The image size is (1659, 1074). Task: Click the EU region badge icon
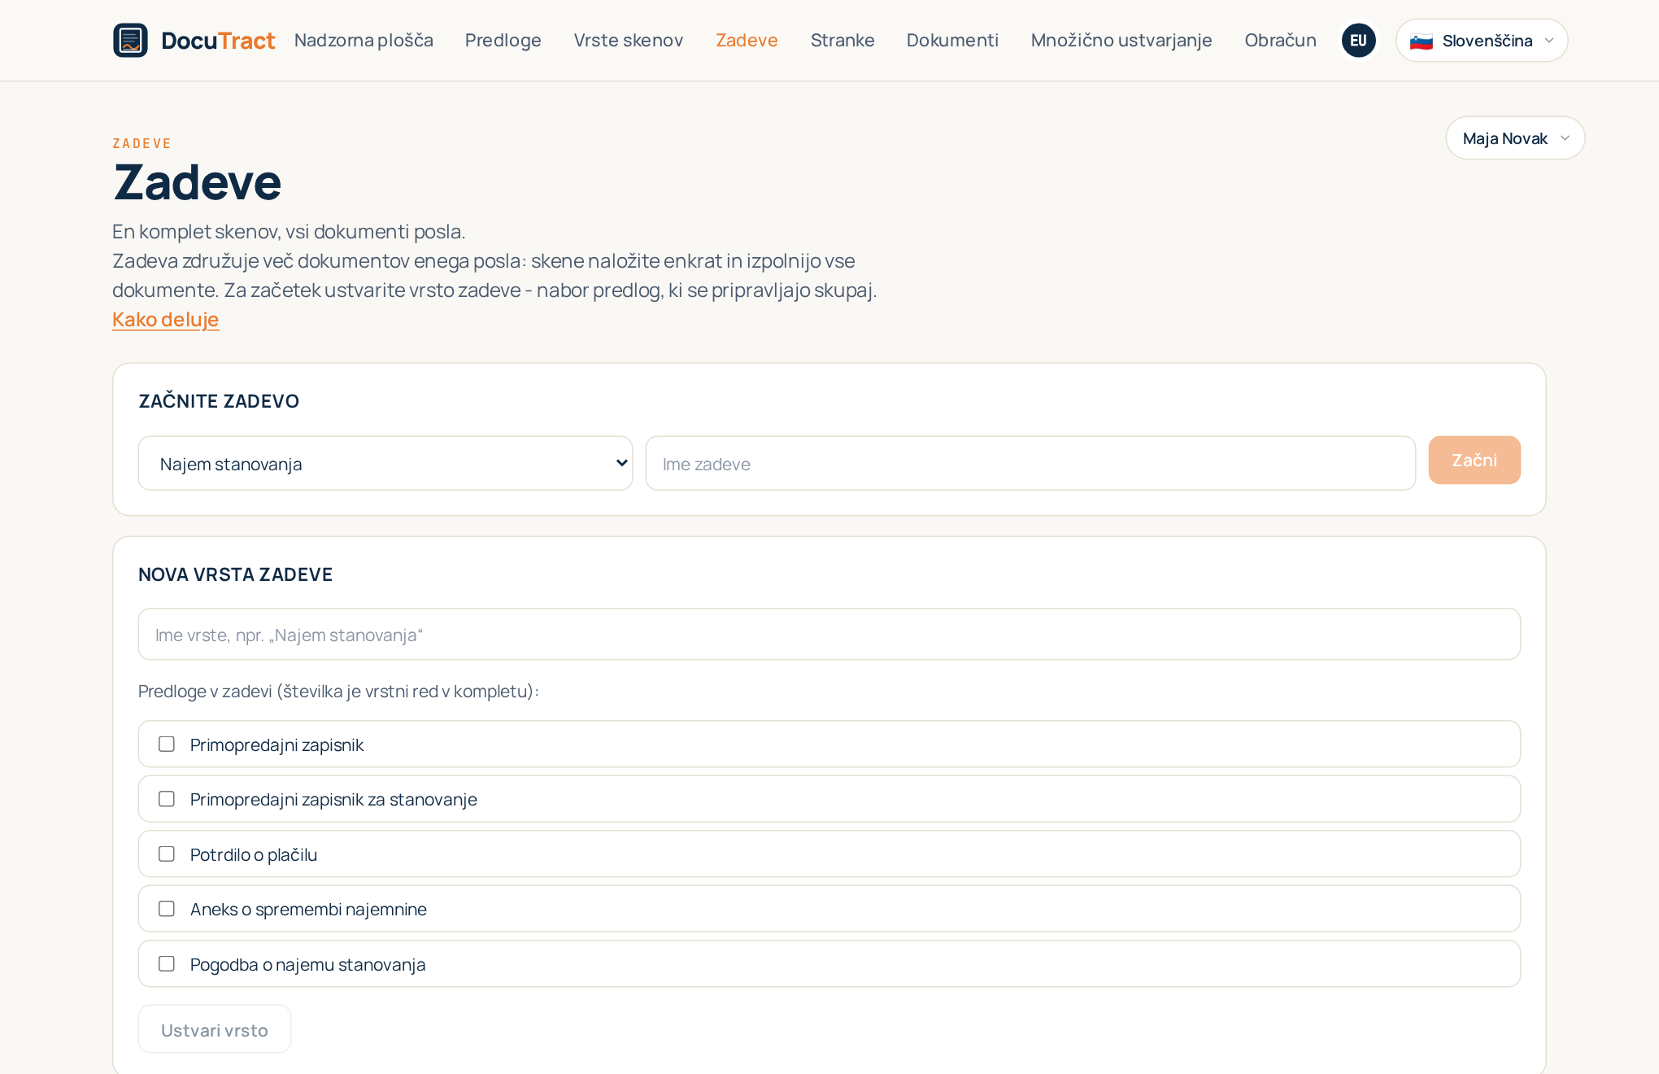[x=1358, y=40]
